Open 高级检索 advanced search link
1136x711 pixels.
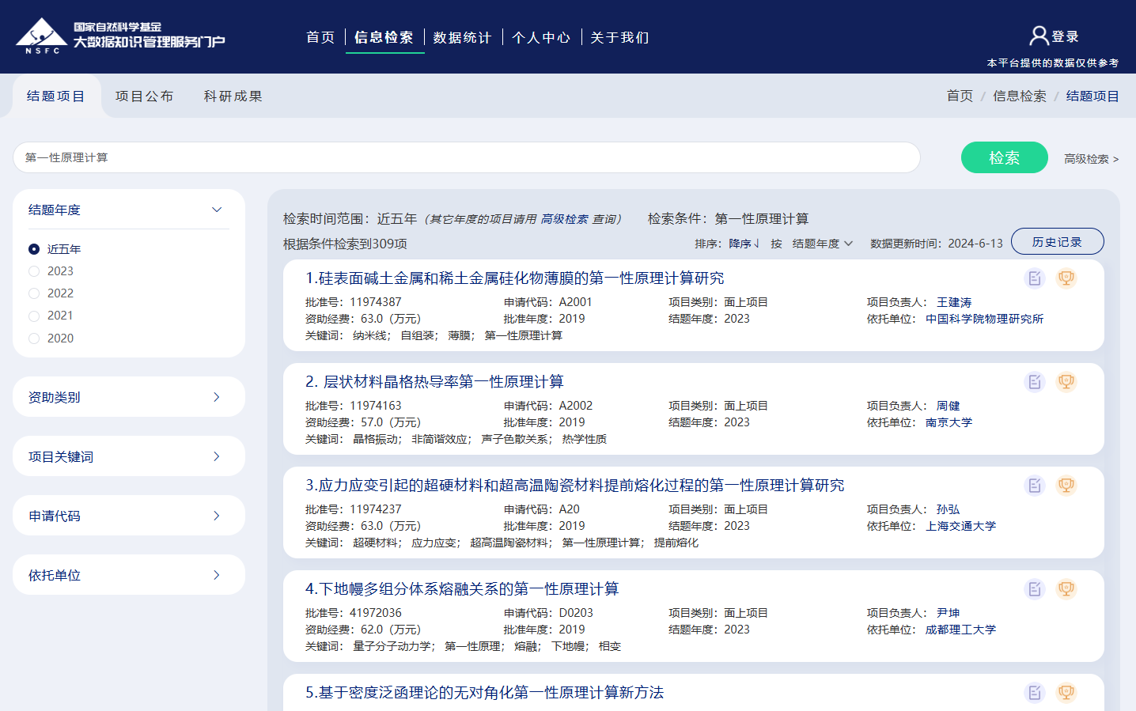tap(1091, 159)
